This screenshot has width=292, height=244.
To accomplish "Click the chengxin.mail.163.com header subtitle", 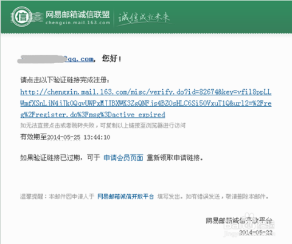I will (78, 22).
